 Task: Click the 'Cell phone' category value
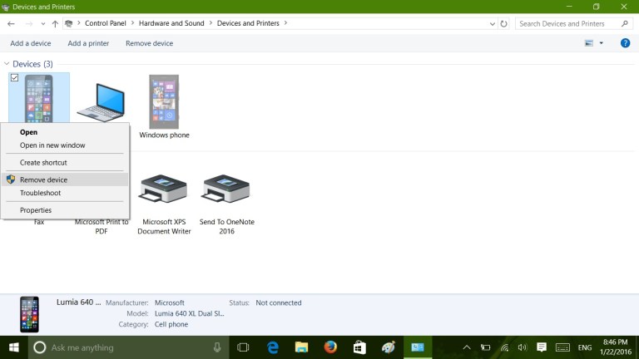click(x=171, y=324)
